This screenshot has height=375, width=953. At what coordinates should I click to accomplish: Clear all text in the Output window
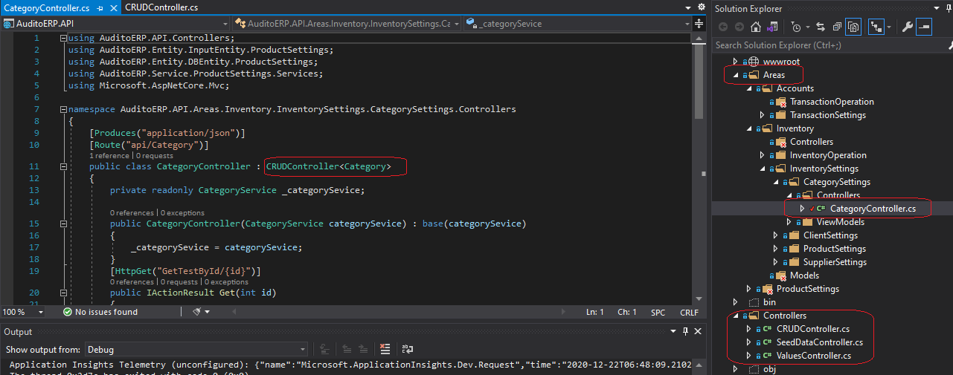pyautogui.click(x=385, y=349)
